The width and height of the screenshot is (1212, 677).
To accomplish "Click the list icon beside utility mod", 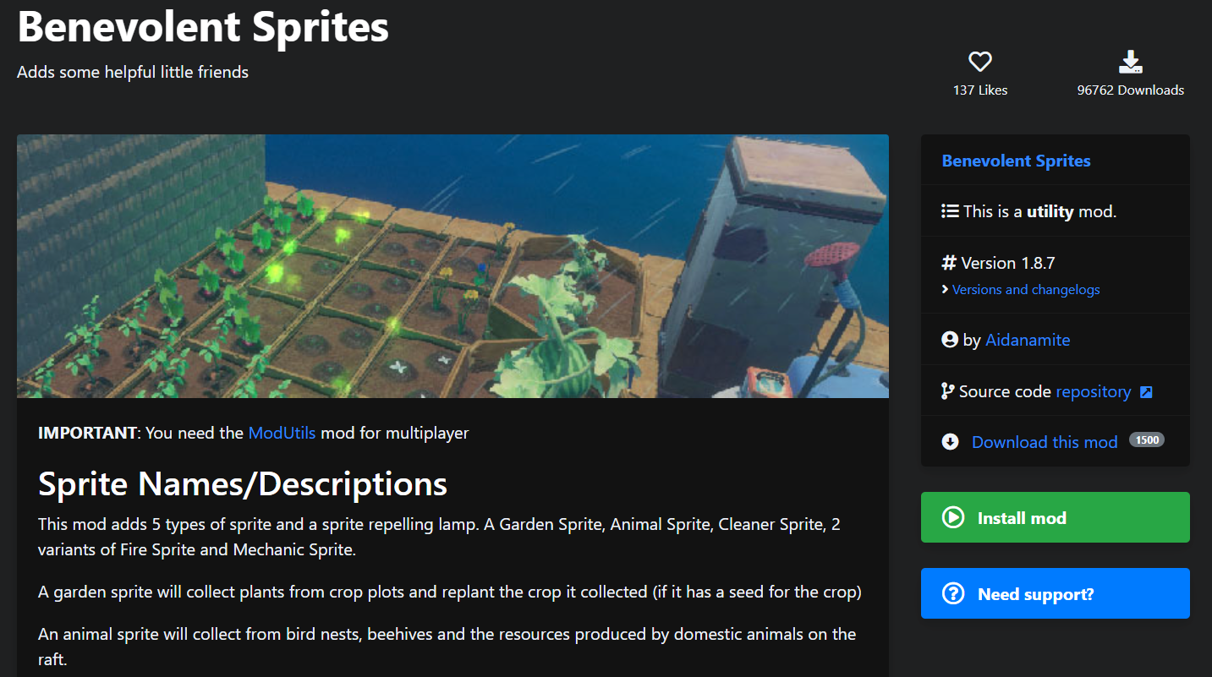I will 950,211.
